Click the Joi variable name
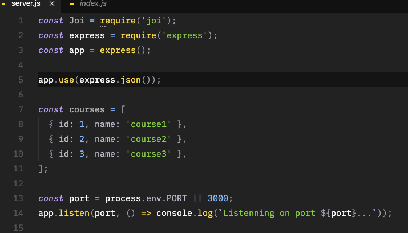Screen dimensions: 408x233 pos(77,21)
